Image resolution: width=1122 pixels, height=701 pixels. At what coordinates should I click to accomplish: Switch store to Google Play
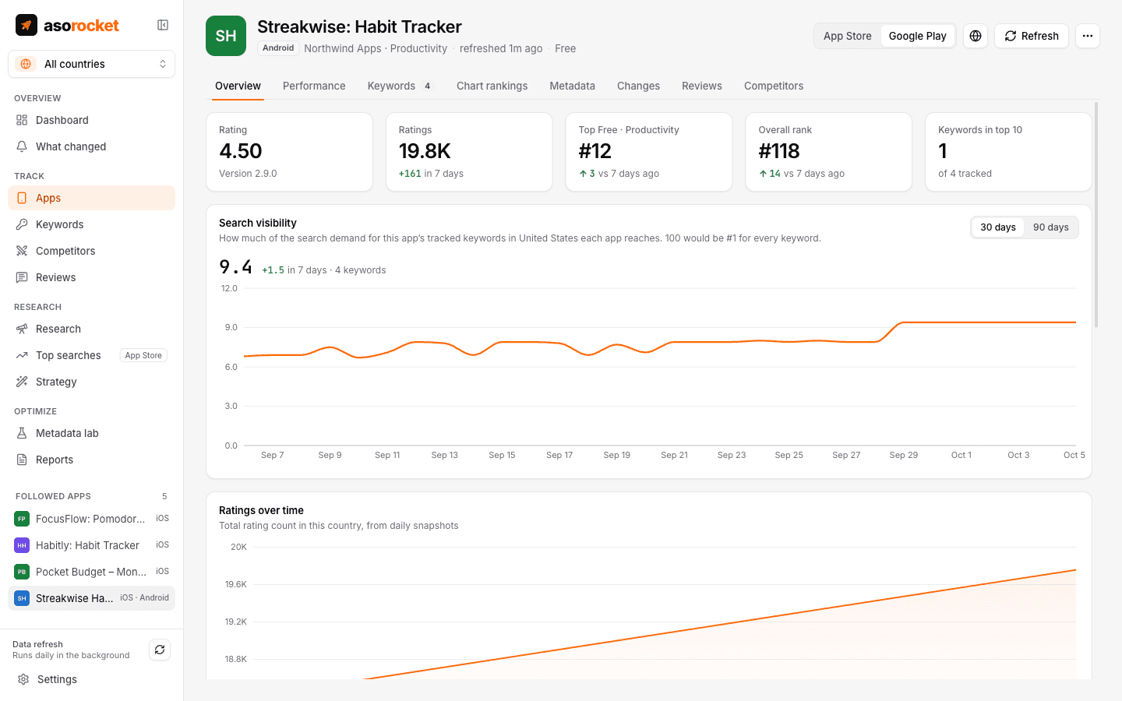[918, 36]
